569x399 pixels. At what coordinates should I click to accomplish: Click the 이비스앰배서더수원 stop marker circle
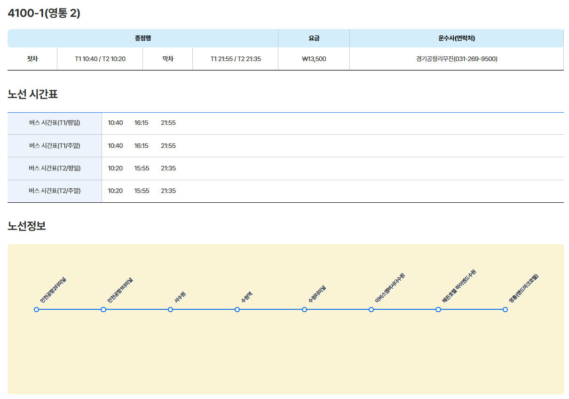point(371,309)
